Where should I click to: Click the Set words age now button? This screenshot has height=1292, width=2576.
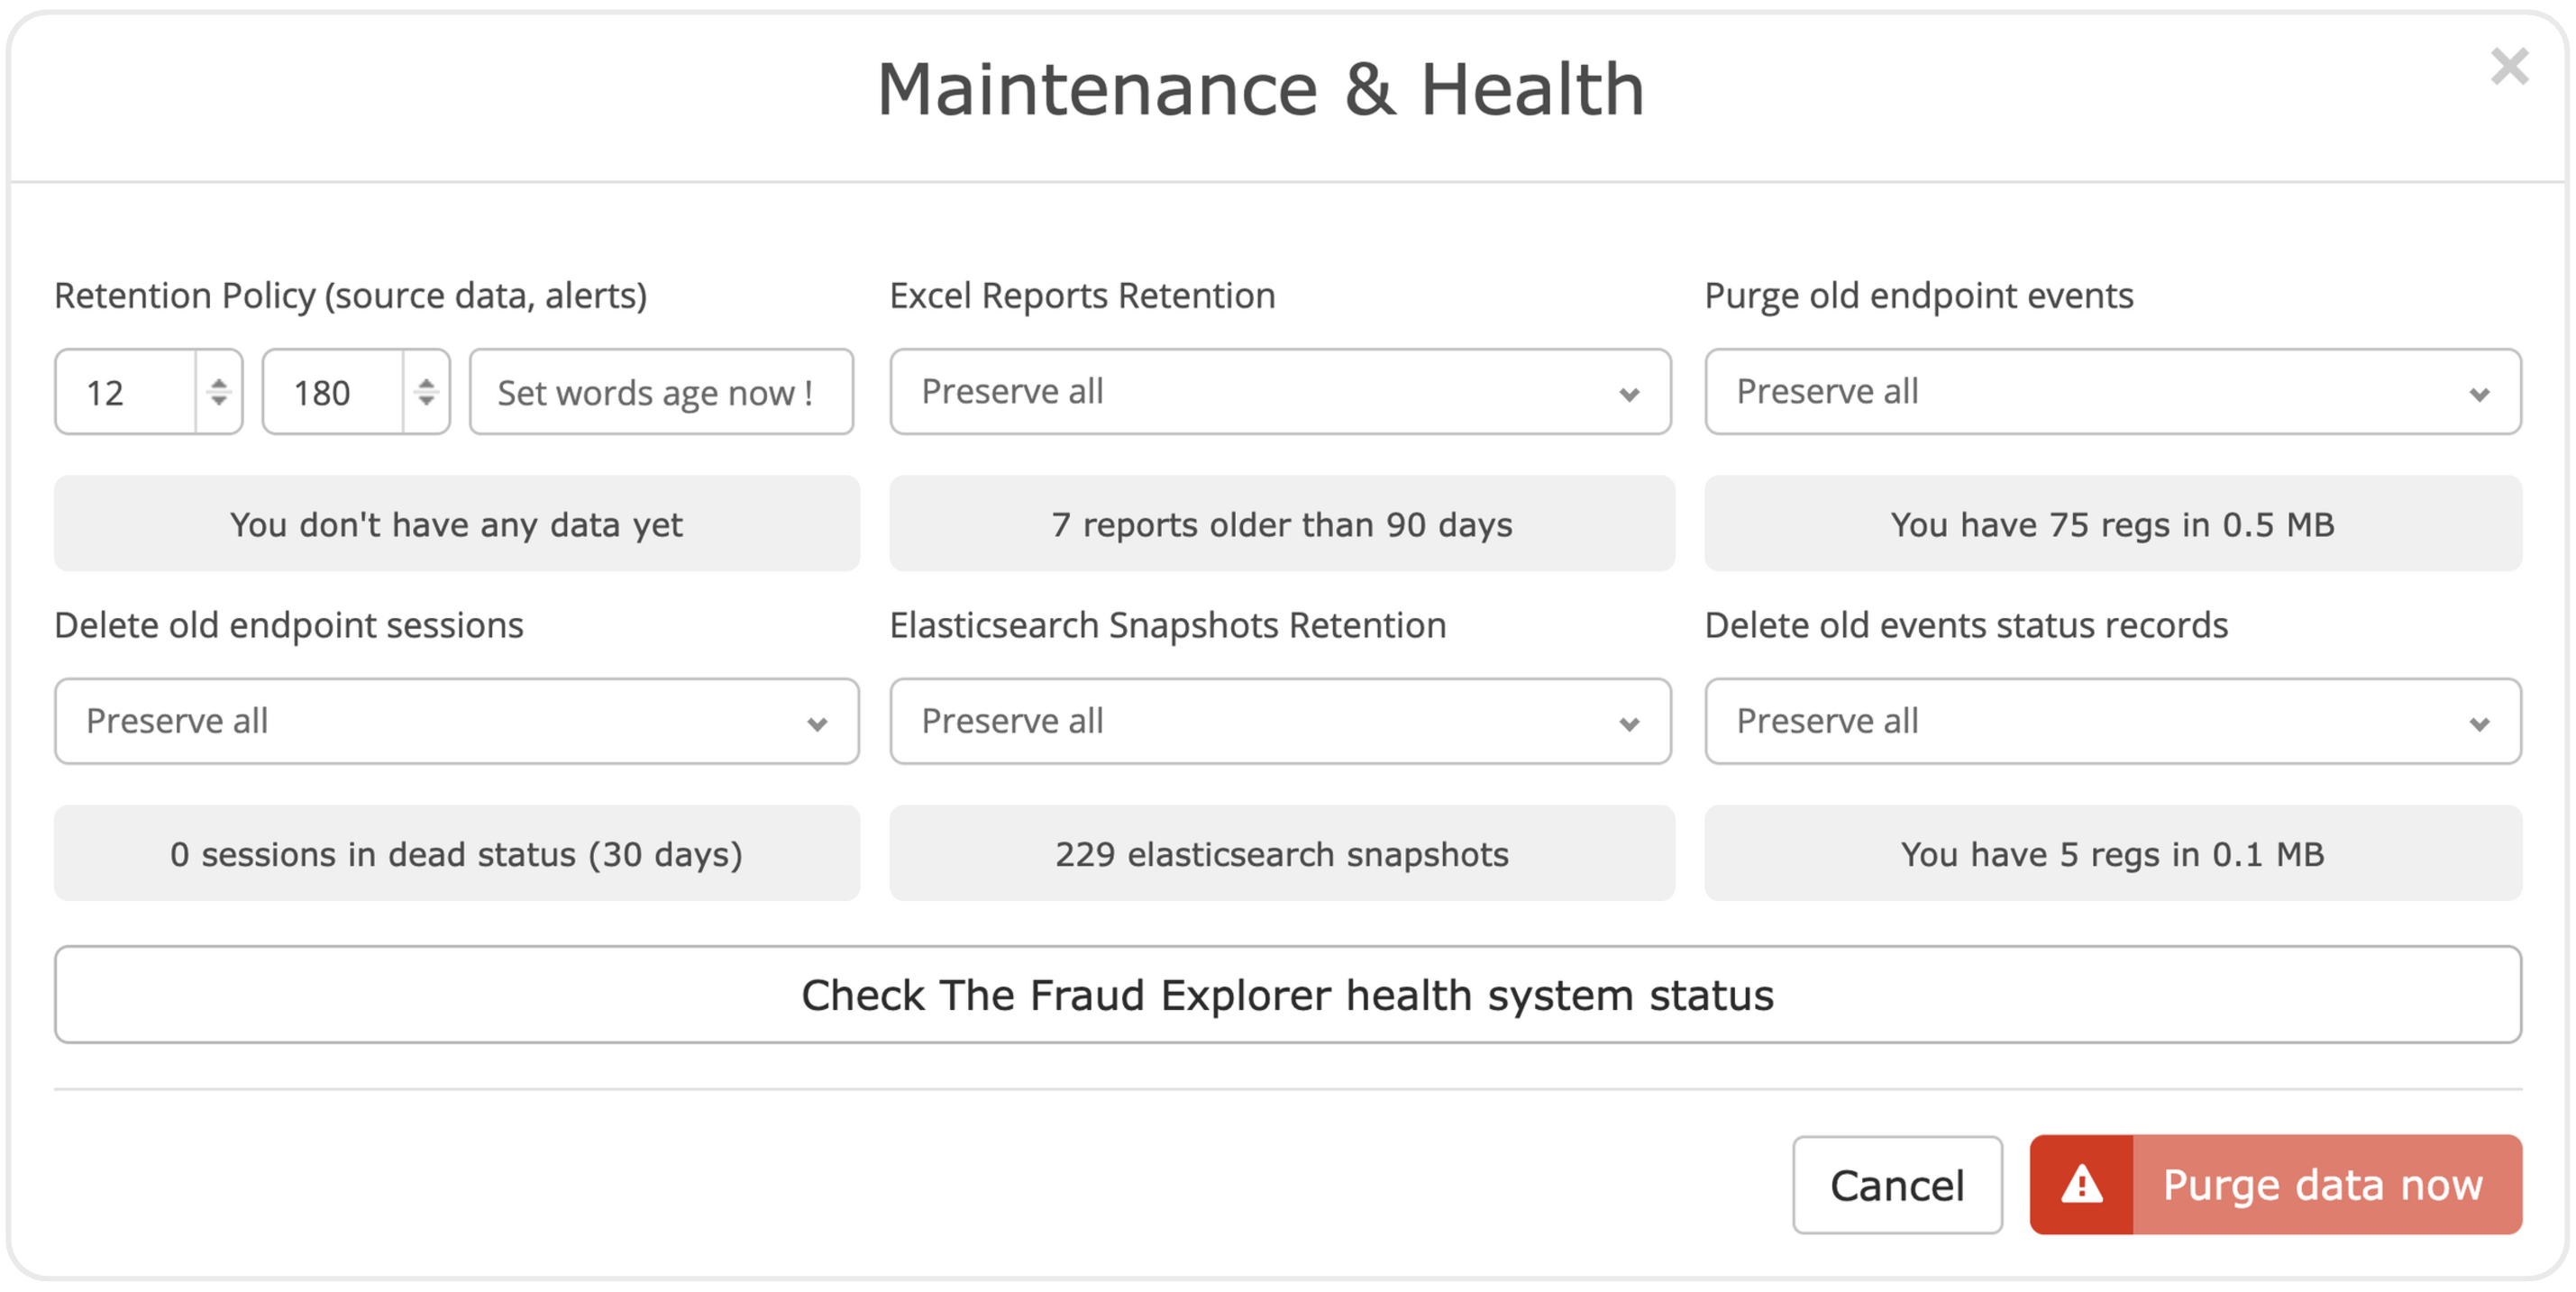[661, 392]
